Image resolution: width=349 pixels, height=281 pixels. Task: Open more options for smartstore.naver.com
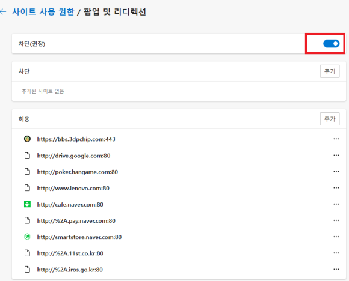(x=336, y=237)
